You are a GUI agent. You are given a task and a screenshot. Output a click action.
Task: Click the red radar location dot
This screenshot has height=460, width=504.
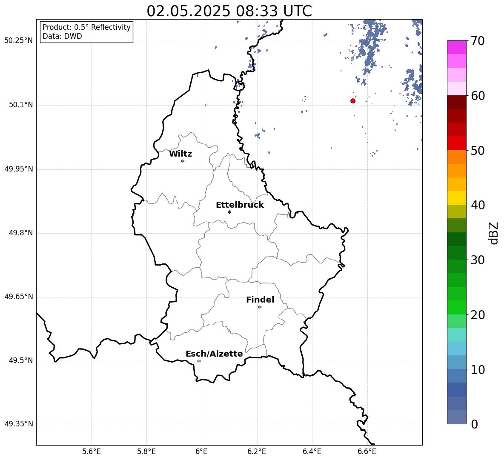pyautogui.click(x=353, y=101)
